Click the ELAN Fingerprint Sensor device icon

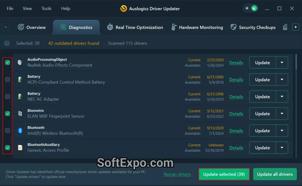point(20,113)
